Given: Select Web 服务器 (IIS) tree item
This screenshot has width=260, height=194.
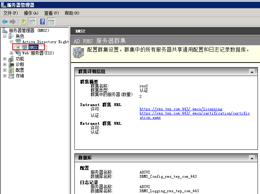Looking at the screenshot, I should tap(38, 53).
